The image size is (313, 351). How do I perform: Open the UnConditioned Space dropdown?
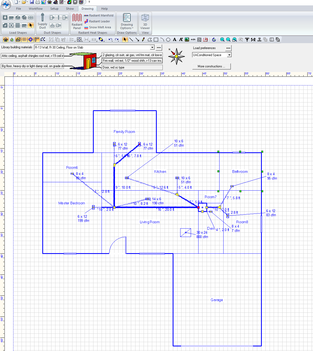tap(229, 55)
